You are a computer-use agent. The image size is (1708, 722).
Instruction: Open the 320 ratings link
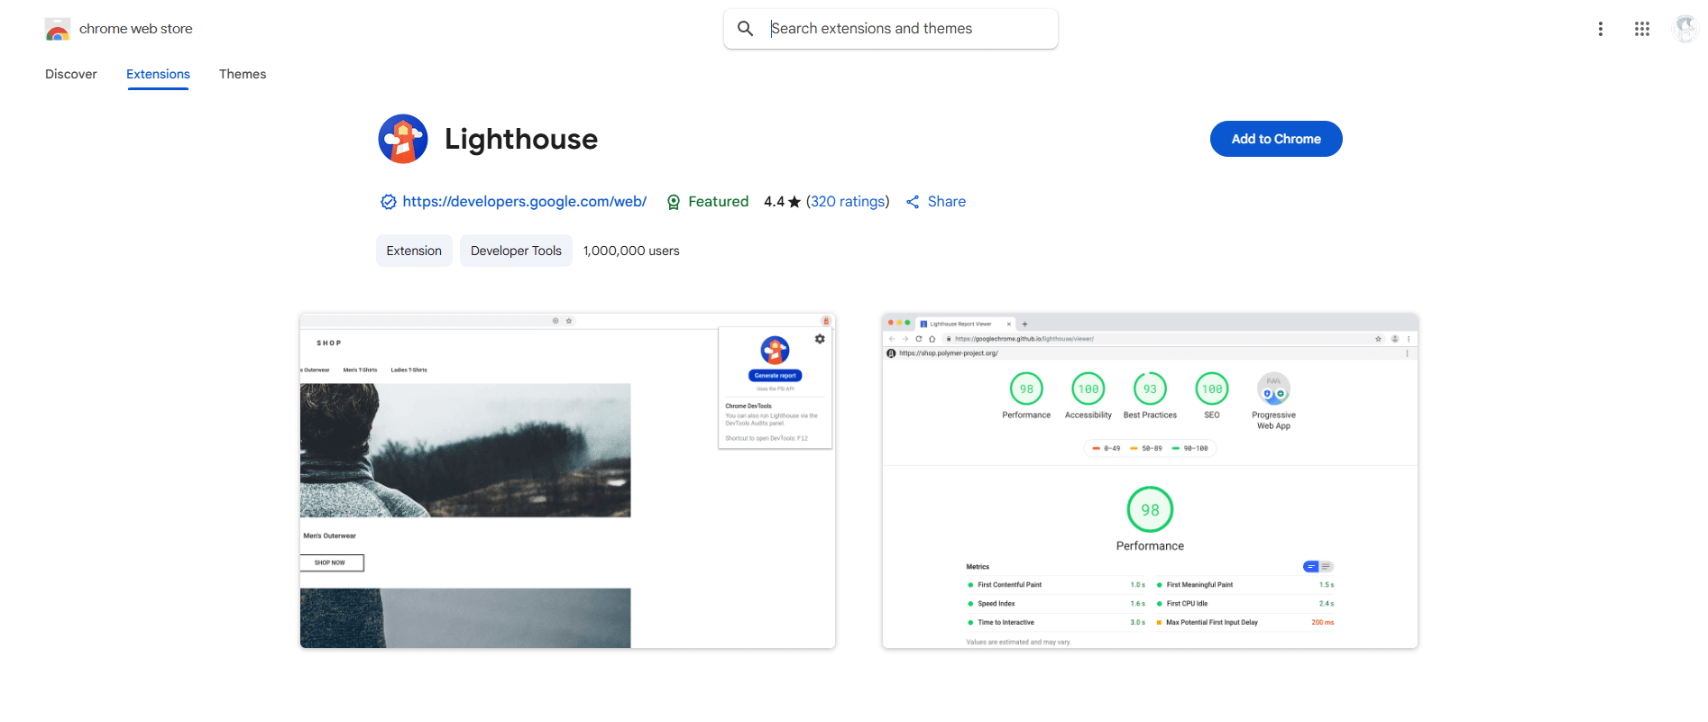848,202
